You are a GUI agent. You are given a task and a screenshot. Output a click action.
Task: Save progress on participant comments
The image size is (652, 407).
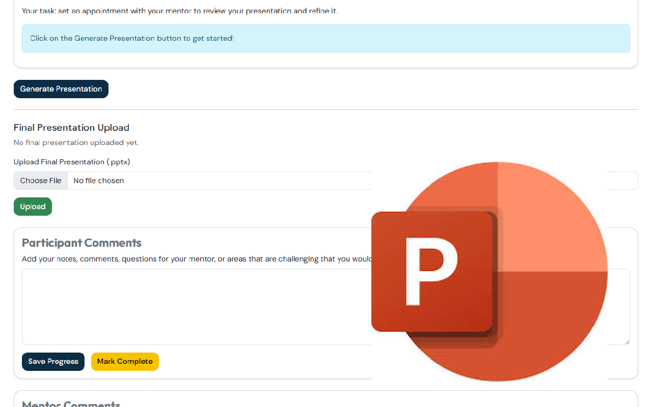[x=53, y=362]
